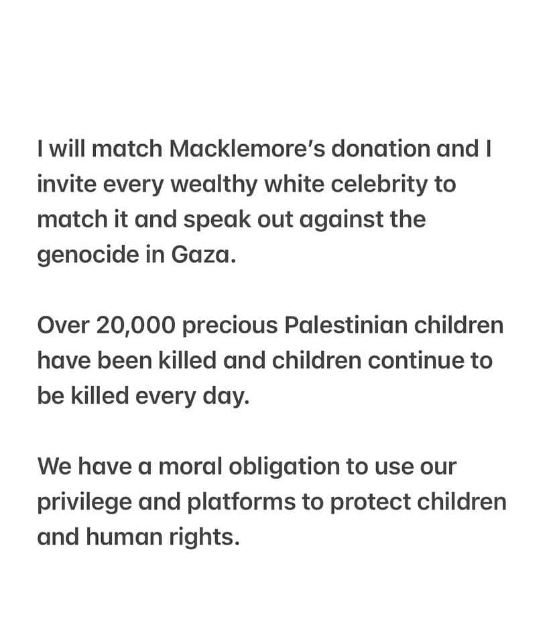Click the word "Gaza." ending first paragraph
This screenshot has height=633, width=555.
click(x=203, y=255)
